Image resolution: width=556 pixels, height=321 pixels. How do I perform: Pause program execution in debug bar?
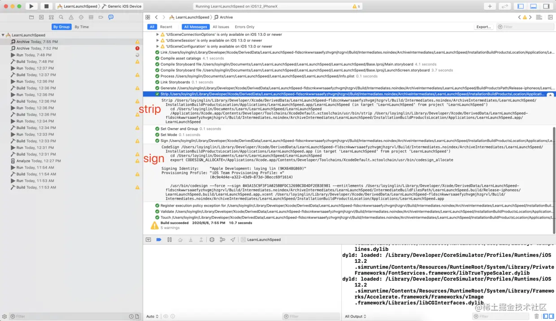pyautogui.click(x=169, y=240)
